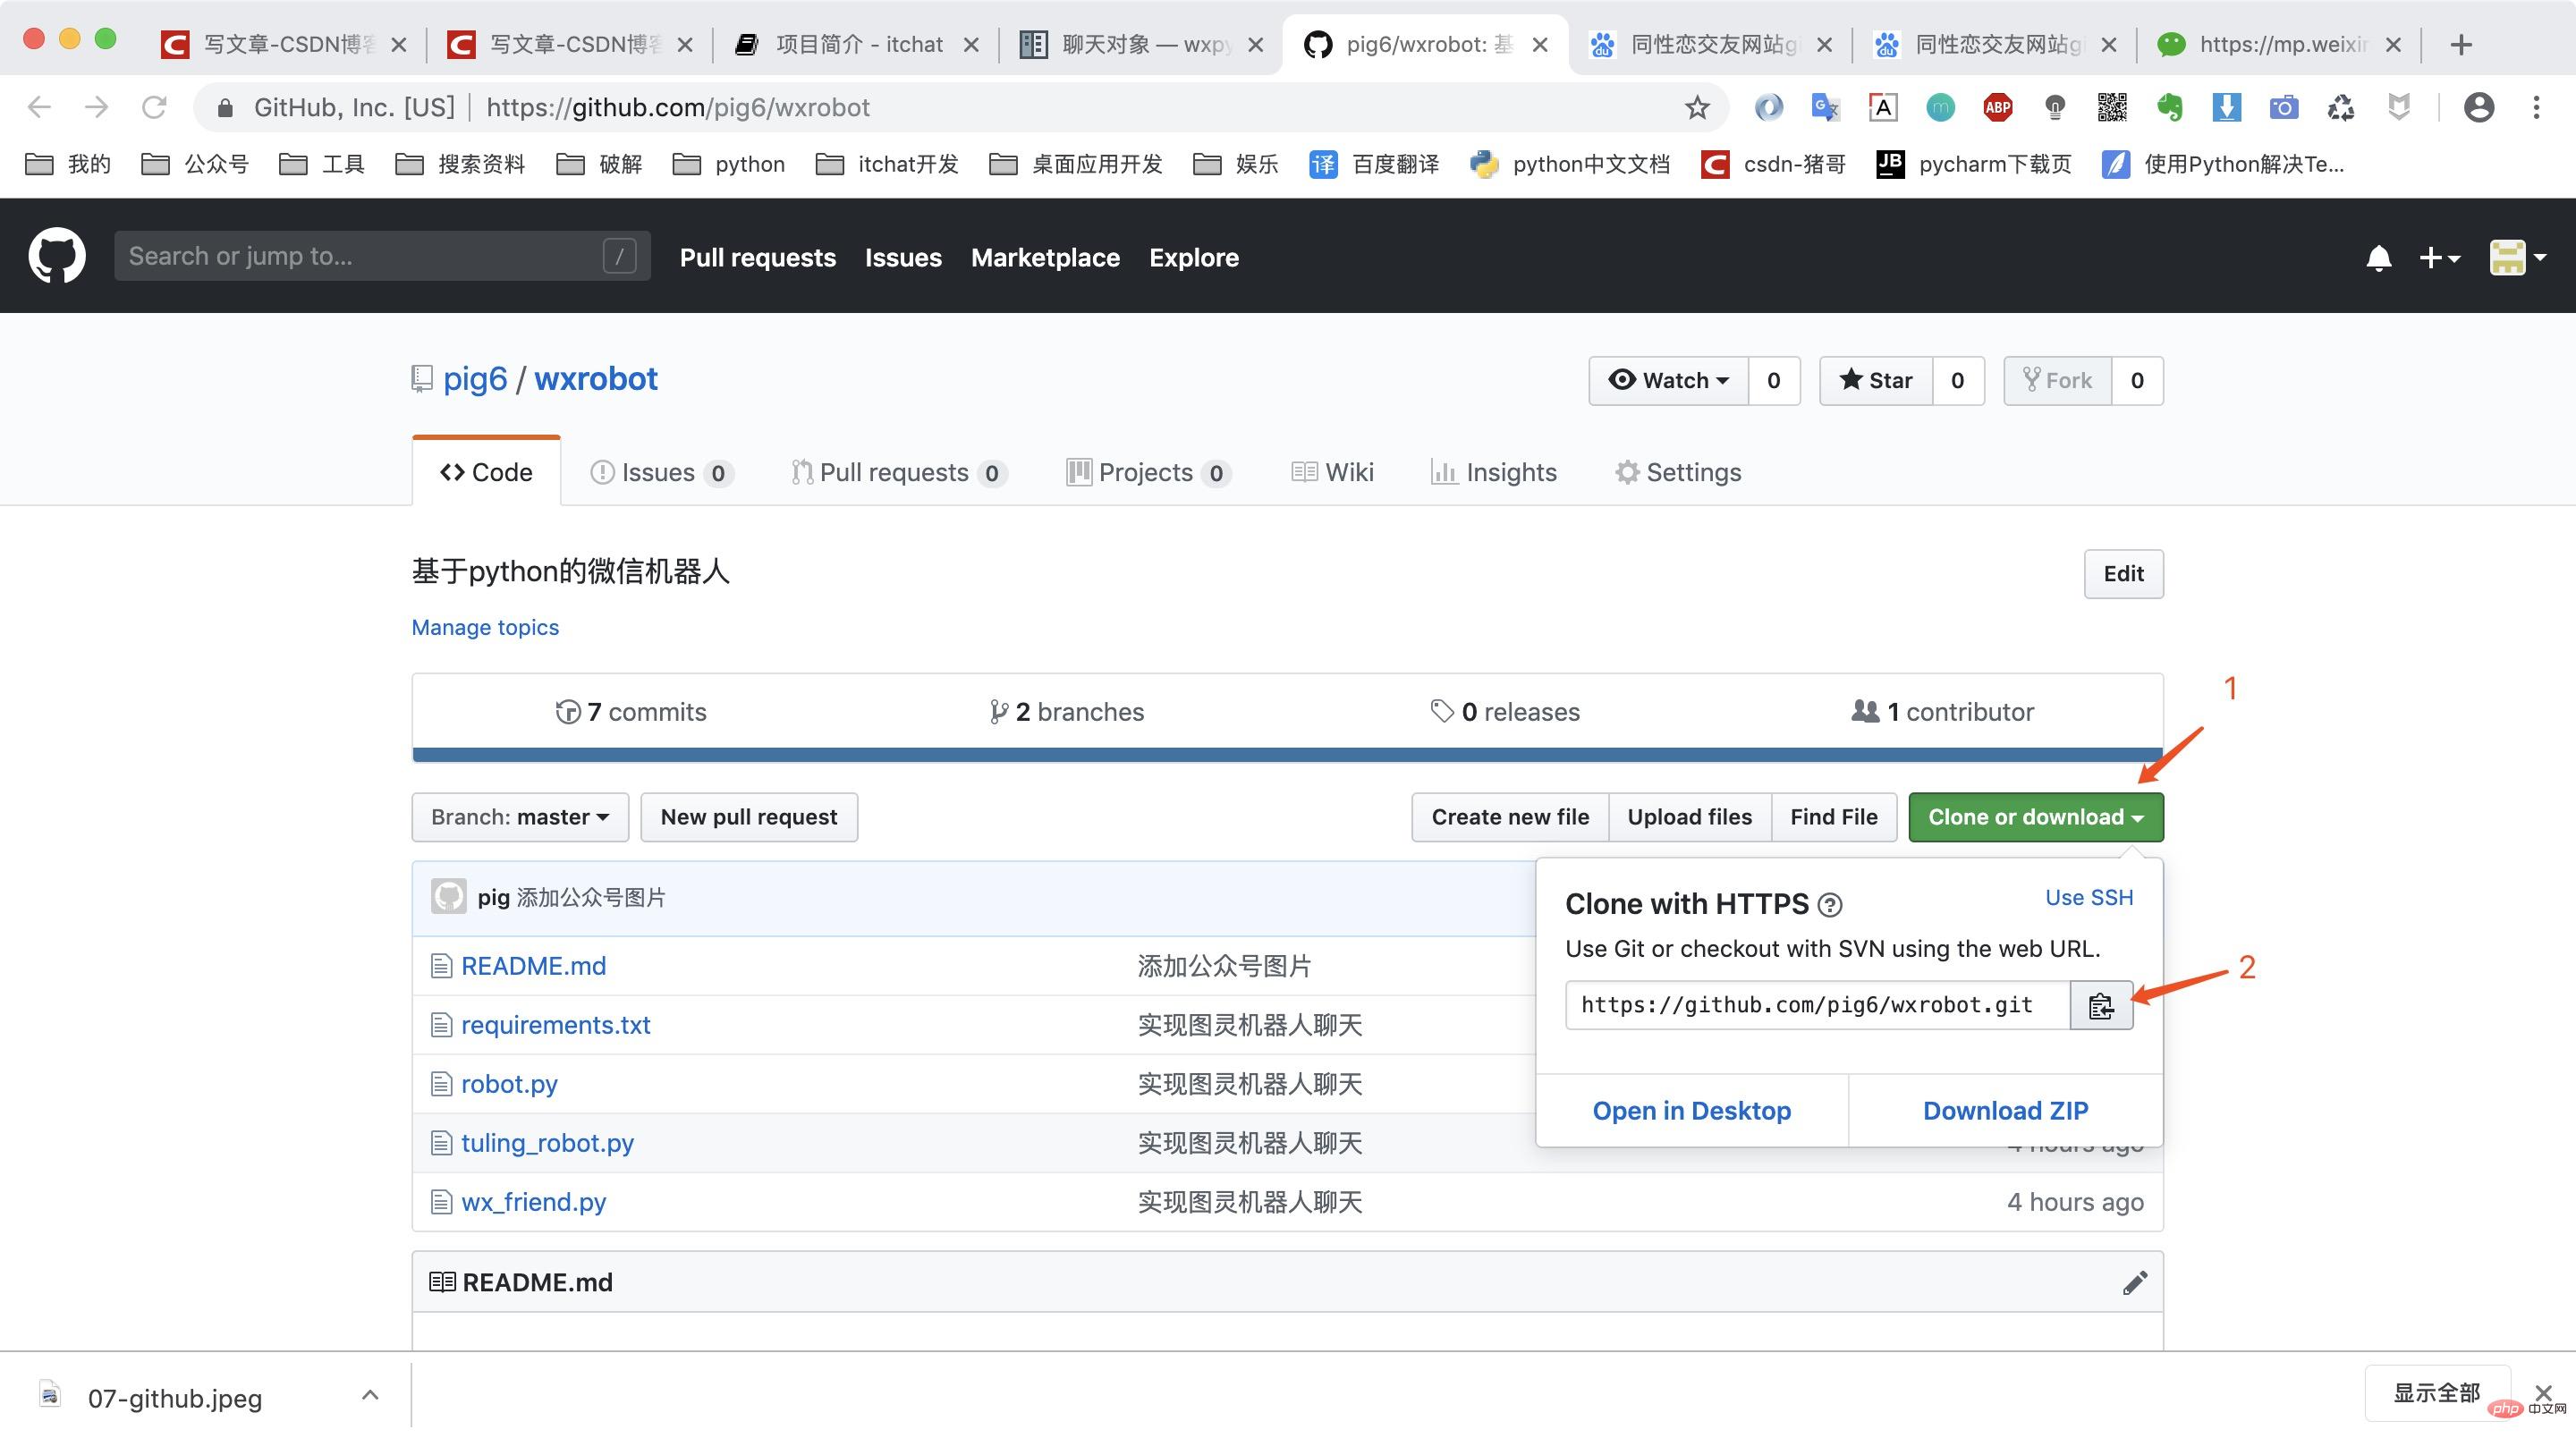This screenshot has width=2576, height=1438.
Task: Open the Branch: master dropdown
Action: click(519, 817)
